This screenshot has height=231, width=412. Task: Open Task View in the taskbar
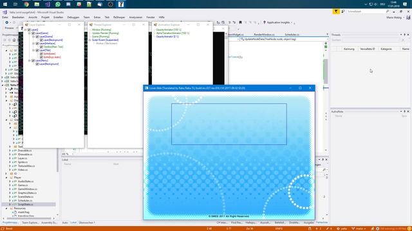(15, 4)
